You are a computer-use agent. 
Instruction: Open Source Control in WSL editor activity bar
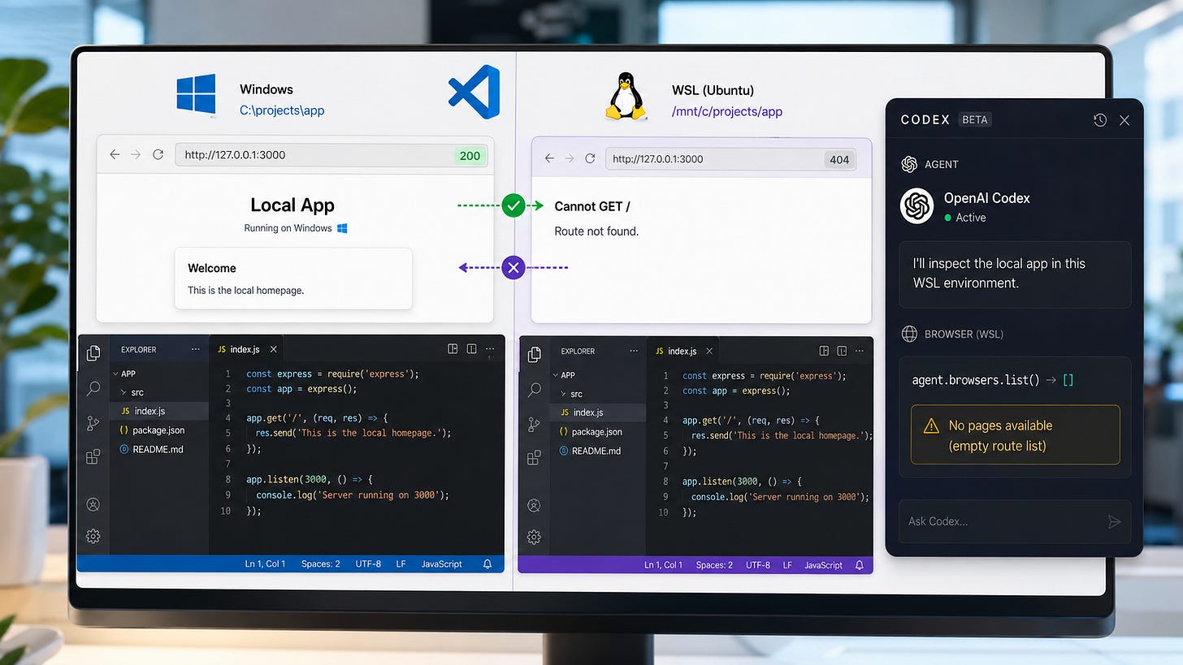tap(535, 424)
